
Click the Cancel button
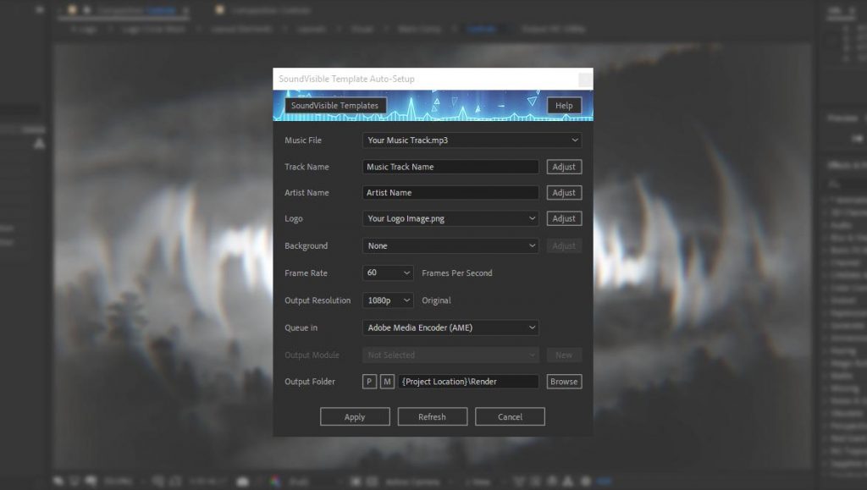click(510, 417)
